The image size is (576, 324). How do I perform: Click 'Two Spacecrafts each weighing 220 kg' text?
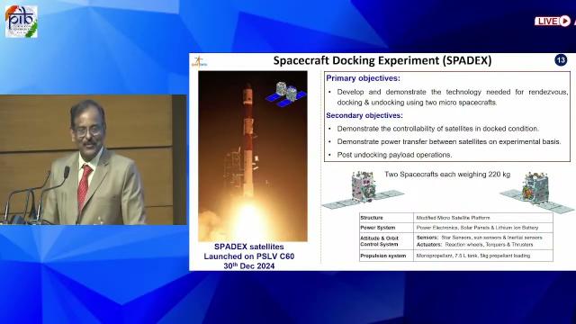tap(447, 174)
